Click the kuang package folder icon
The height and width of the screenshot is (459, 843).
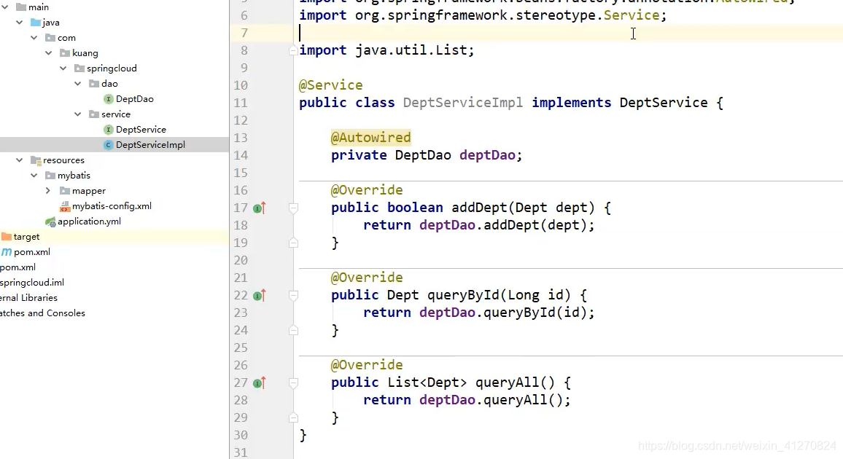pos(65,53)
